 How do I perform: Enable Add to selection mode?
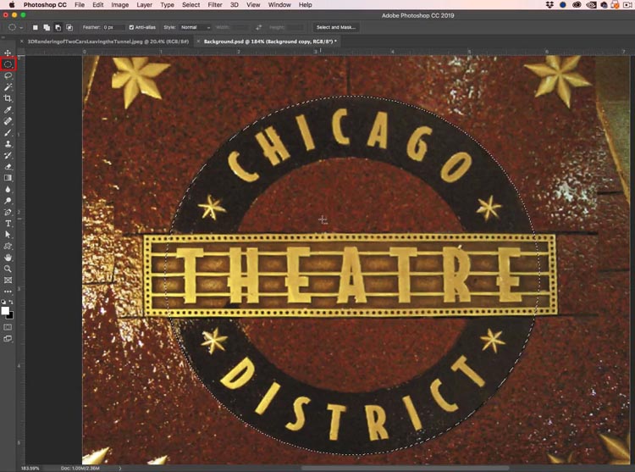[x=46, y=27]
